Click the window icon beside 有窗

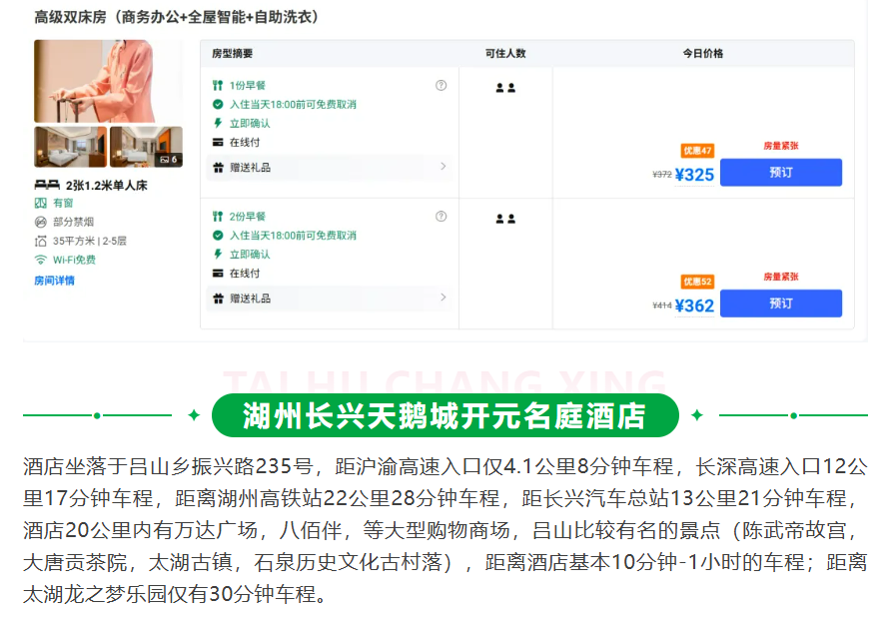coord(40,203)
